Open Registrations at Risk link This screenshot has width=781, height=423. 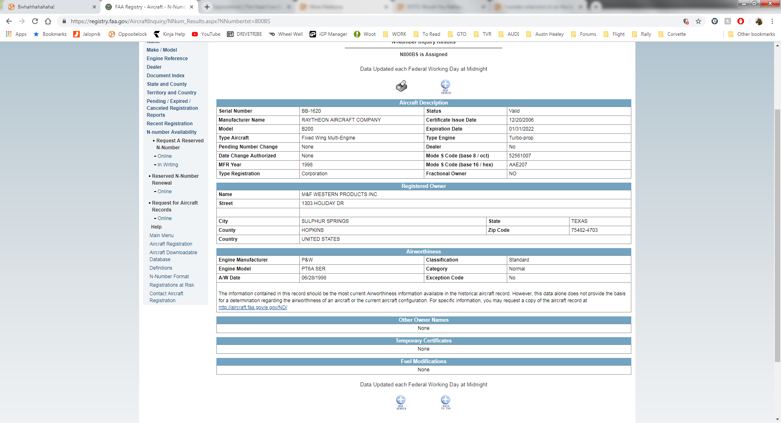tap(172, 285)
